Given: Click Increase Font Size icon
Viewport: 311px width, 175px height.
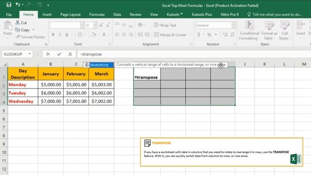Looking at the screenshot, I should [x=101, y=25].
